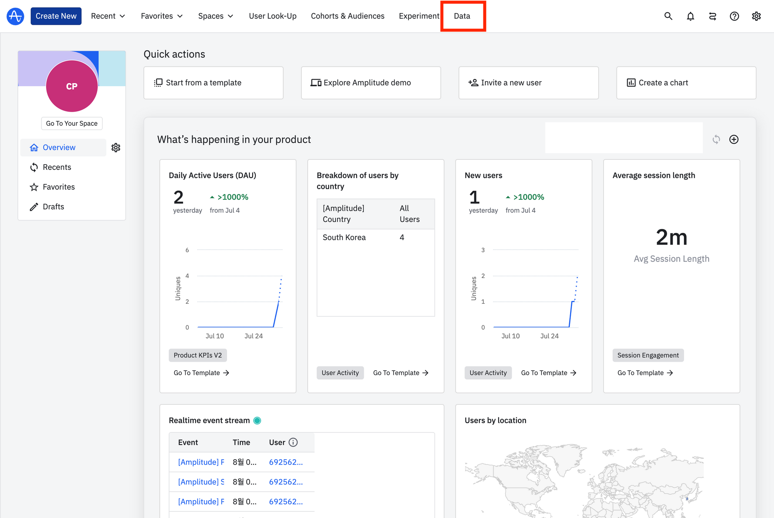774x518 pixels.
Task: Open the top-right settings gear
Action: coord(756,16)
